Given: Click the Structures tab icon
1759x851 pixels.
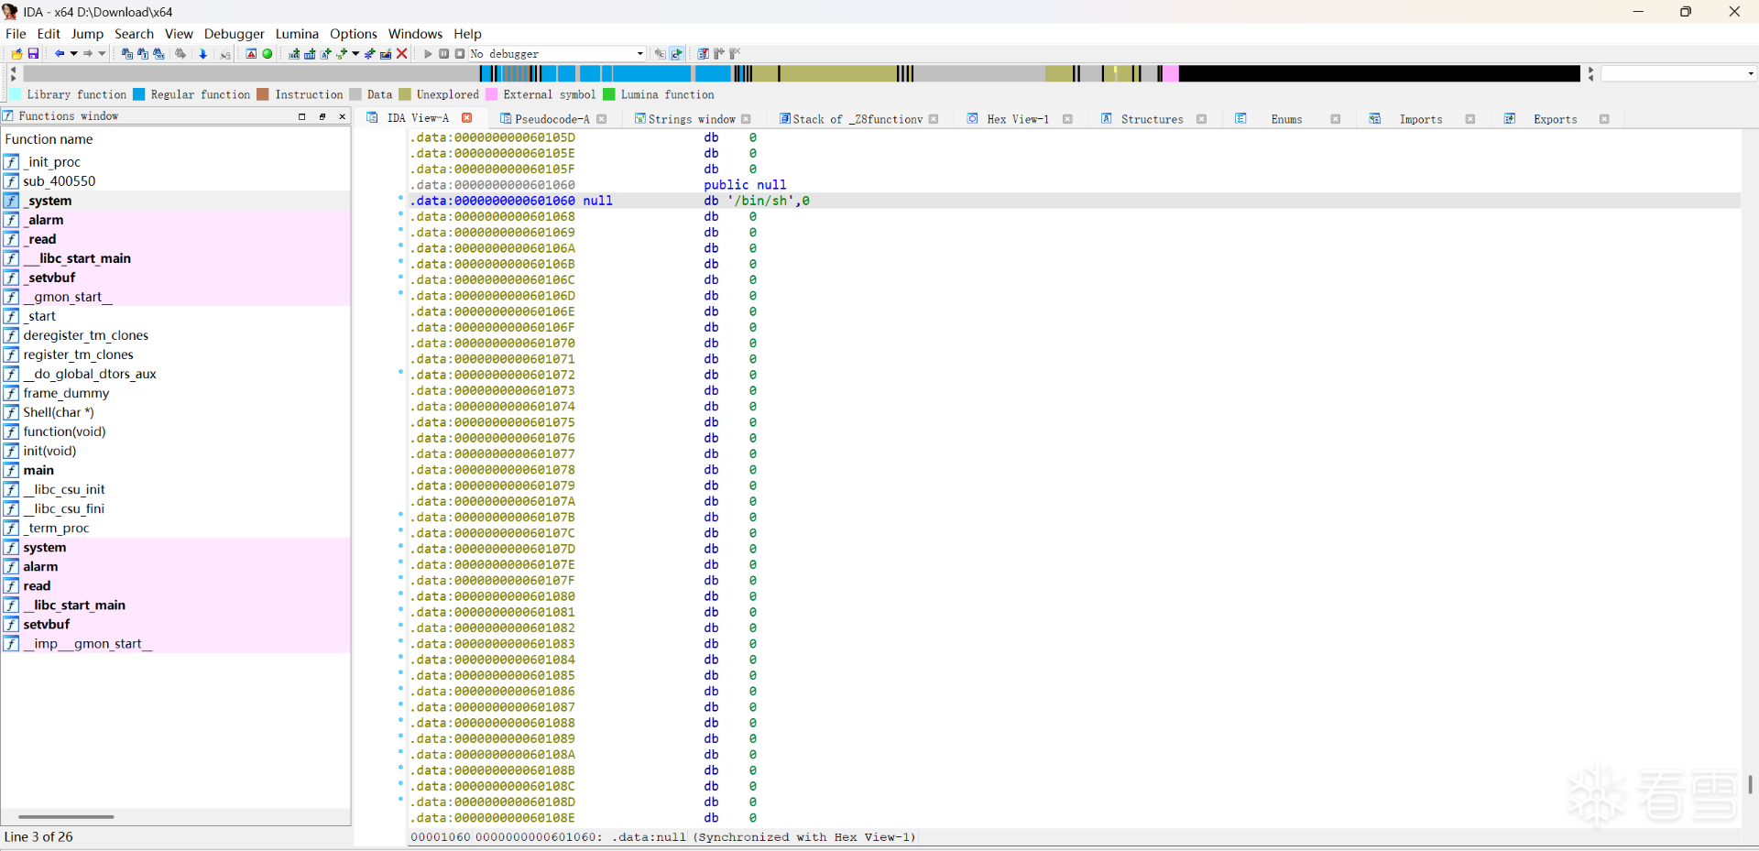Looking at the screenshot, I should [x=1107, y=119].
